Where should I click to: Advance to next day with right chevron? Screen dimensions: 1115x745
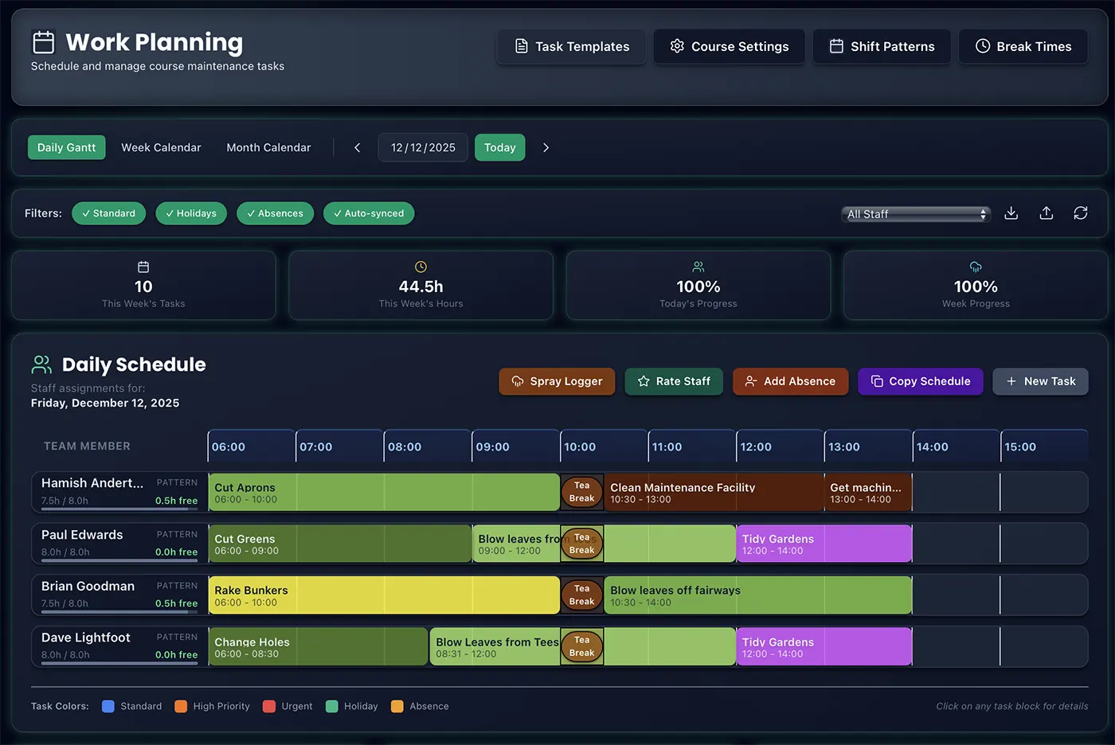[546, 148]
